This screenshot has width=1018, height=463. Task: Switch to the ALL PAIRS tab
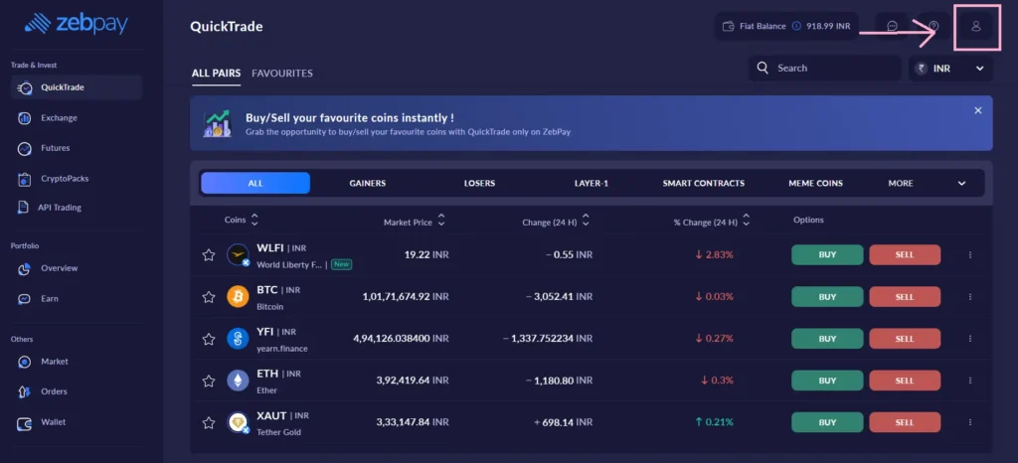[216, 74]
